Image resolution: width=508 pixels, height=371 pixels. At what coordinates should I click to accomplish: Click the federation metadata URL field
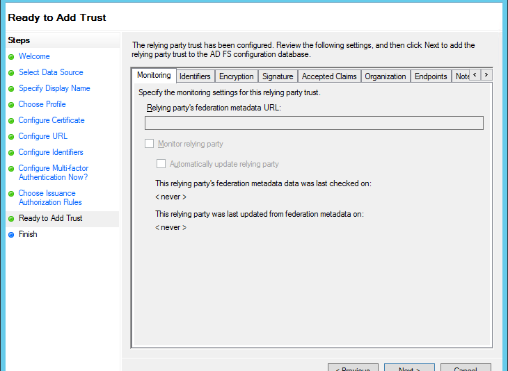(313, 123)
